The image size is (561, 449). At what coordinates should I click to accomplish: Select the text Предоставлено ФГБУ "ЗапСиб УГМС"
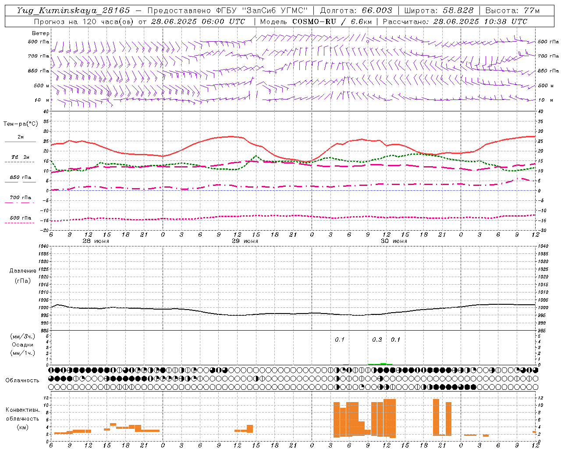point(227,11)
